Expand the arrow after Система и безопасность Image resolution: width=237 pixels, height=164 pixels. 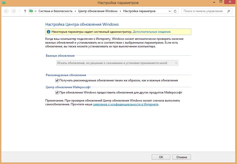75,11
